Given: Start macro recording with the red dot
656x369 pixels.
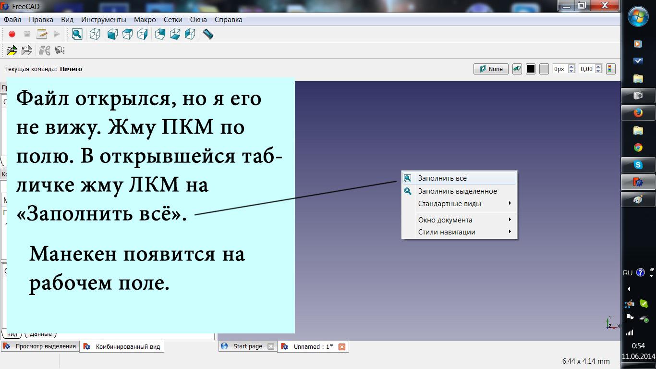Looking at the screenshot, I should tap(12, 34).
